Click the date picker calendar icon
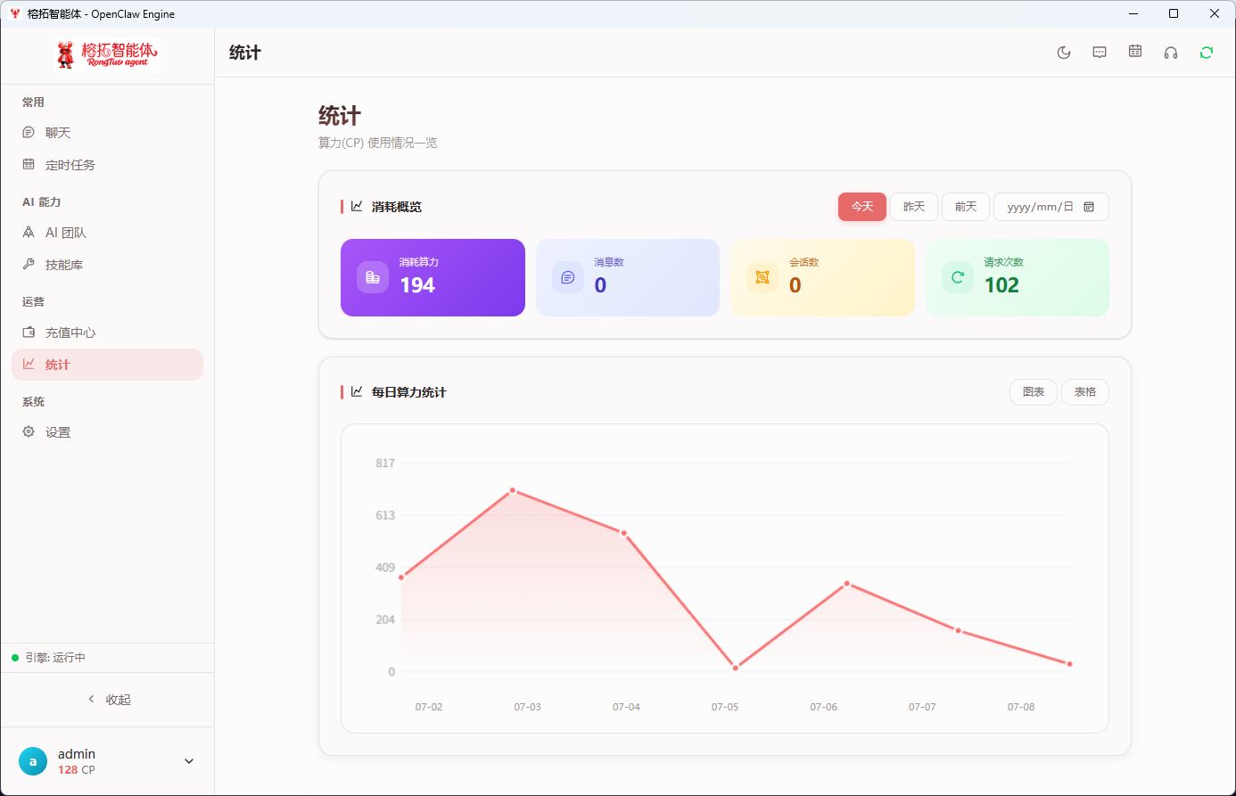 pos(1089,207)
